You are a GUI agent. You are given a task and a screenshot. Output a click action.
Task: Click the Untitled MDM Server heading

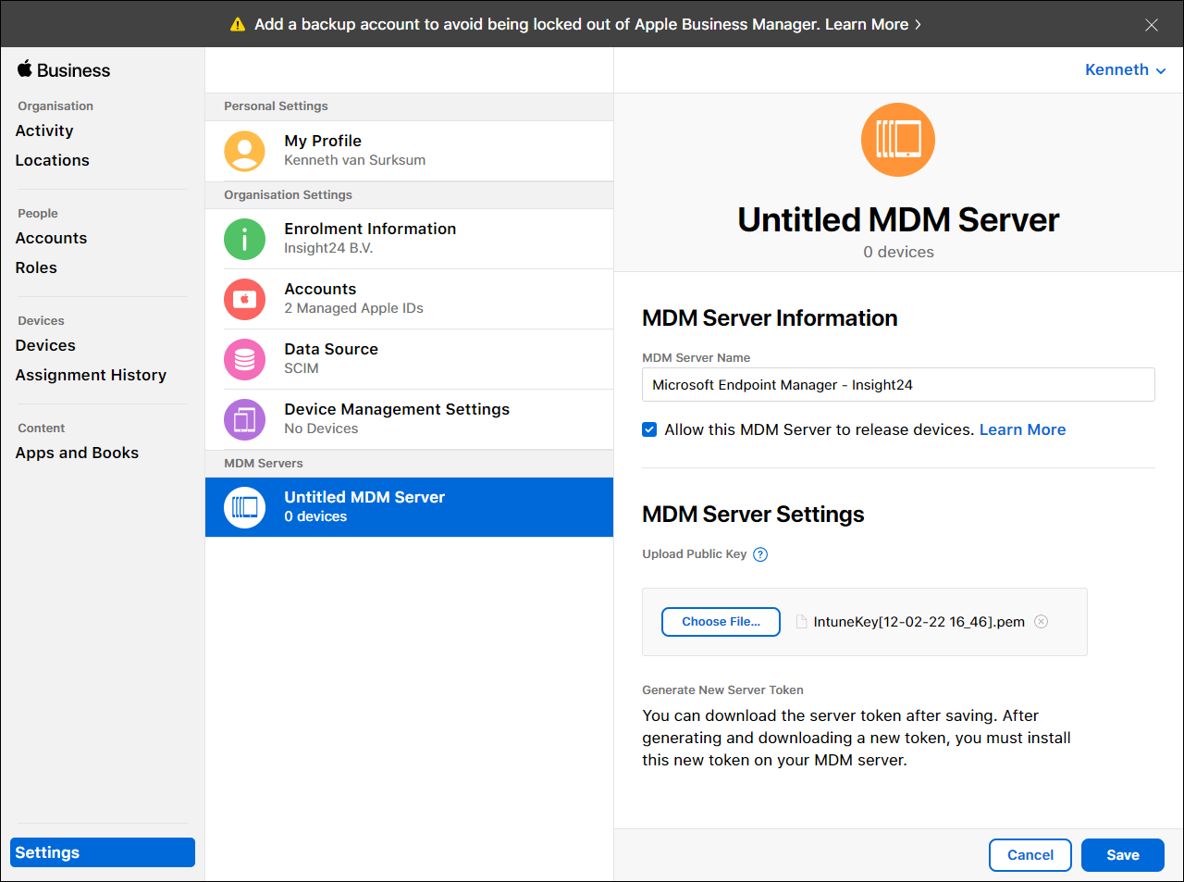898,219
